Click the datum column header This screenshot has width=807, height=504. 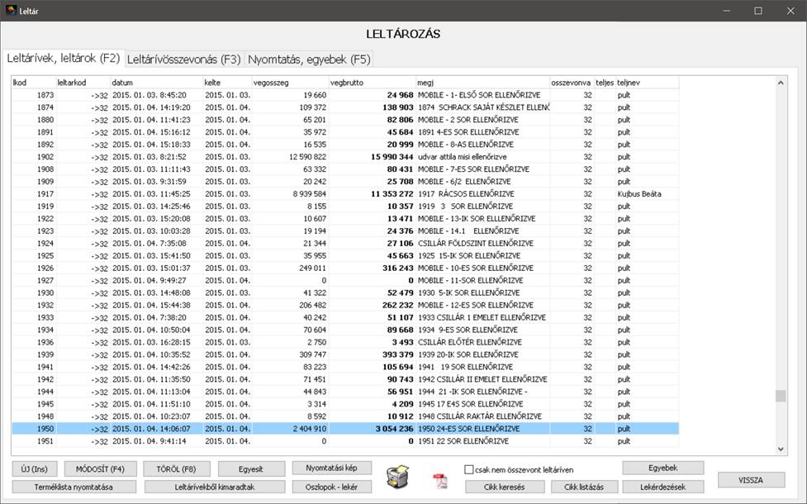click(156, 83)
